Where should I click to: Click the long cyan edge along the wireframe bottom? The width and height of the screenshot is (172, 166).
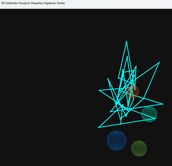pyautogui.click(x=127, y=123)
